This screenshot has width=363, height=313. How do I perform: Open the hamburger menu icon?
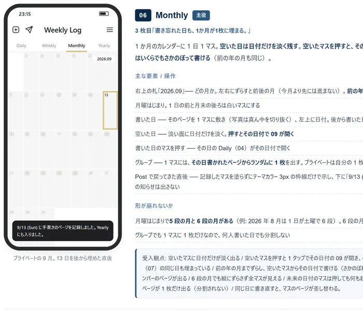tap(110, 30)
